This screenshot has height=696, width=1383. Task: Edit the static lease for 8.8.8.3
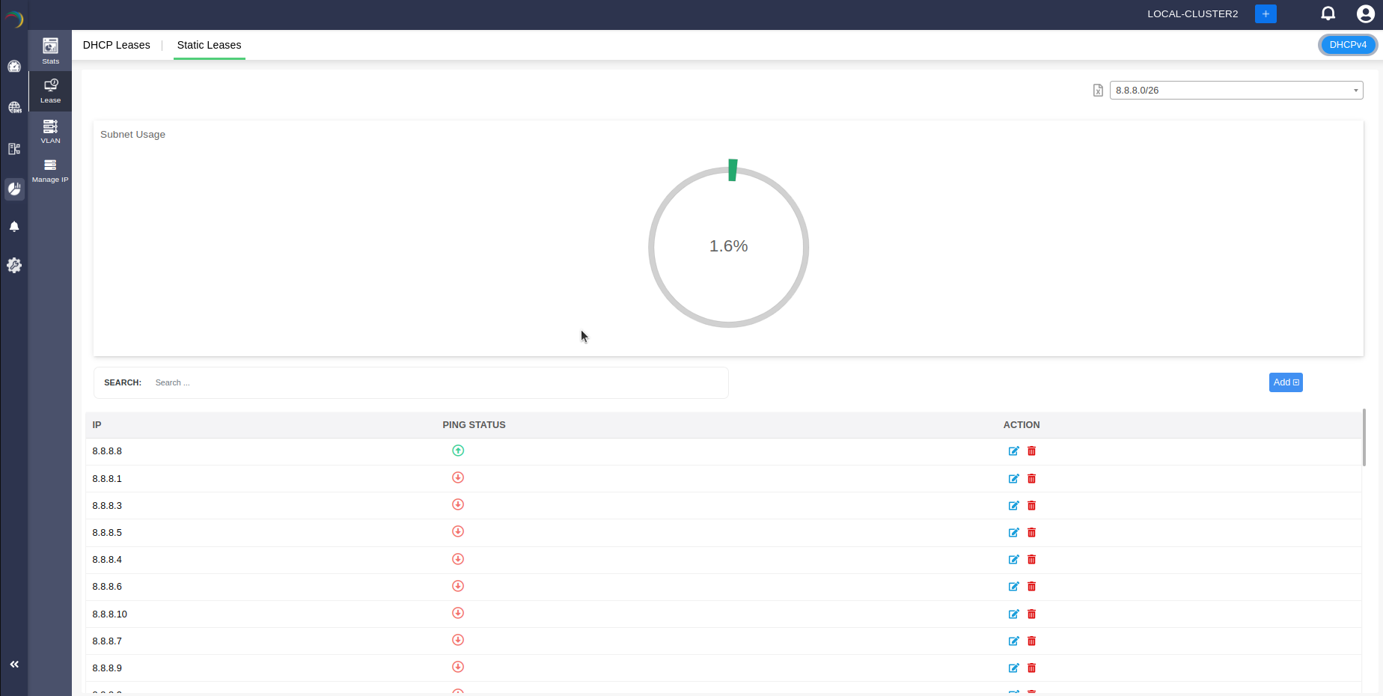1013,505
